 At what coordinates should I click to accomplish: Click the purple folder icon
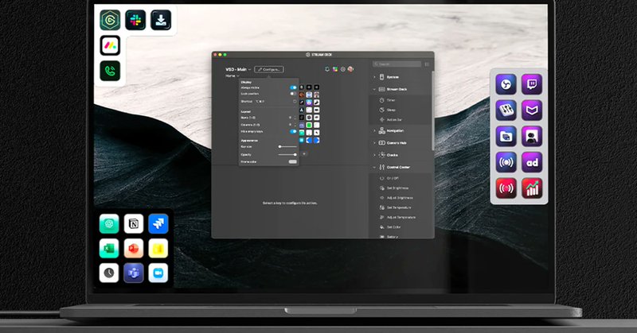[x=506, y=136]
